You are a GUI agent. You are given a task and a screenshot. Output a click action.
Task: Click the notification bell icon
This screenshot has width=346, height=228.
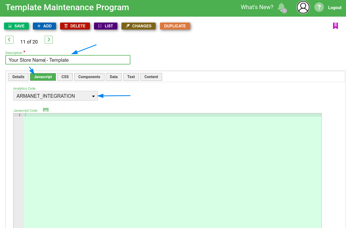point(281,7)
